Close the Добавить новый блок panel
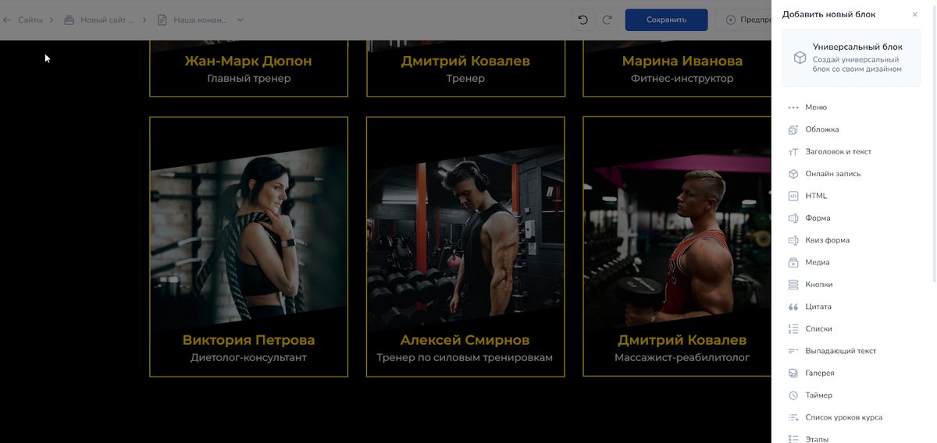The image size is (937, 443). [x=915, y=14]
